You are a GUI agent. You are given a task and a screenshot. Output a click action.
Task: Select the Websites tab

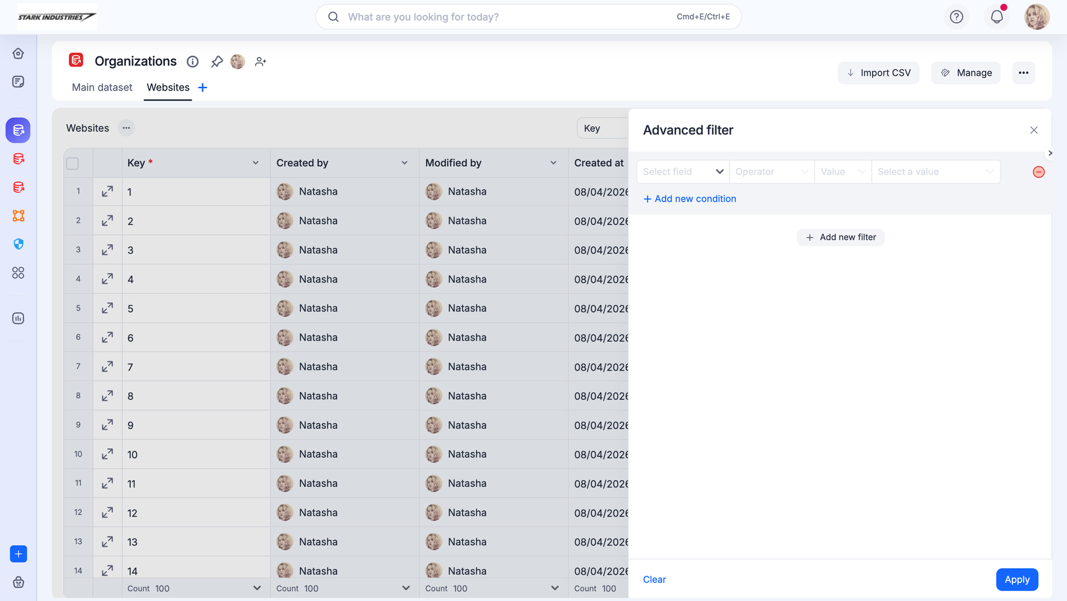pos(168,87)
